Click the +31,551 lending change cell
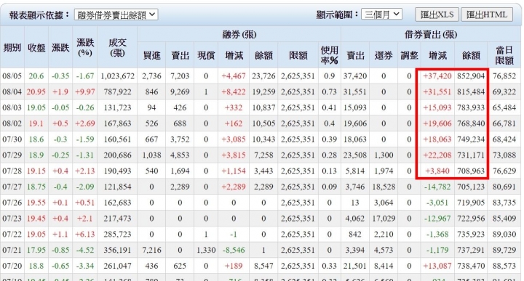Viewport: 524px width, 281px height. pos(437,91)
